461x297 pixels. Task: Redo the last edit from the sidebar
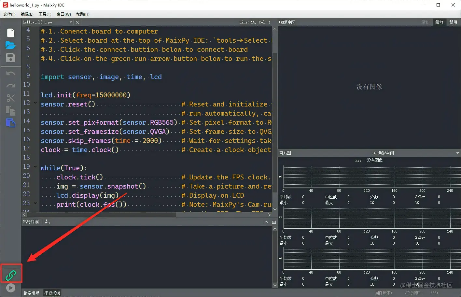click(x=11, y=86)
